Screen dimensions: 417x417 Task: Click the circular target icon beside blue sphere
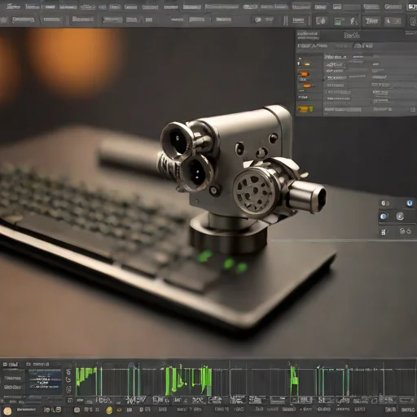400,217
